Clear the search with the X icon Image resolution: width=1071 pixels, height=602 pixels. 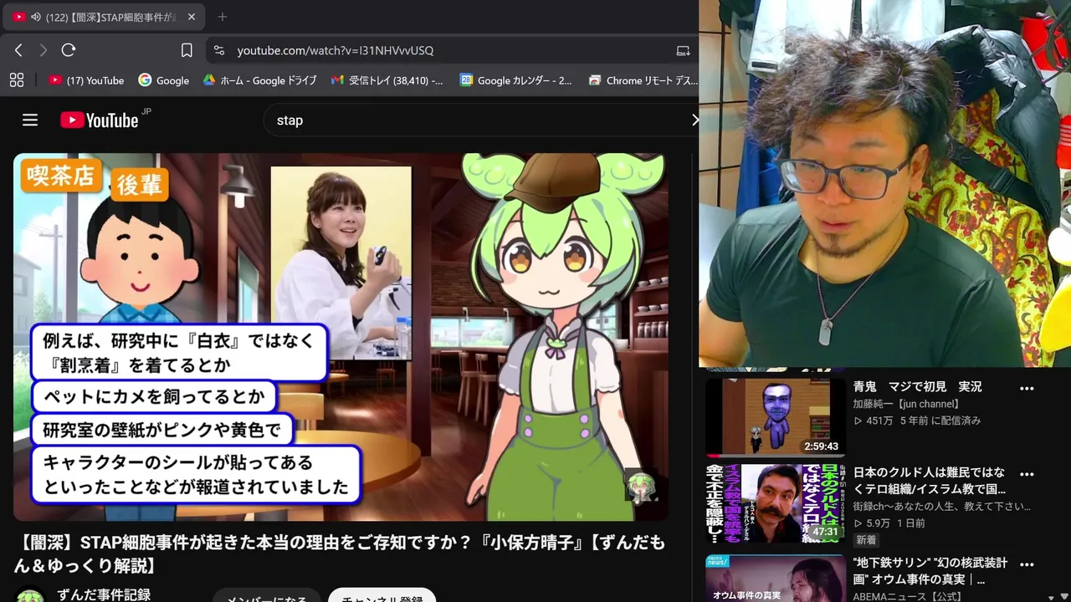tap(694, 120)
